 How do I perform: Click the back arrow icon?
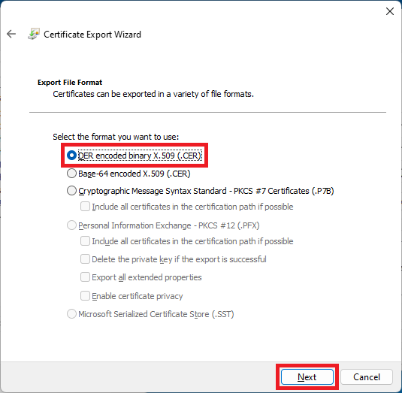click(x=11, y=34)
